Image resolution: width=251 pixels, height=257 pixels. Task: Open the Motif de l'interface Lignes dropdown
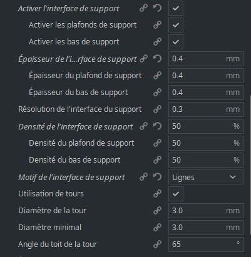(x=206, y=177)
